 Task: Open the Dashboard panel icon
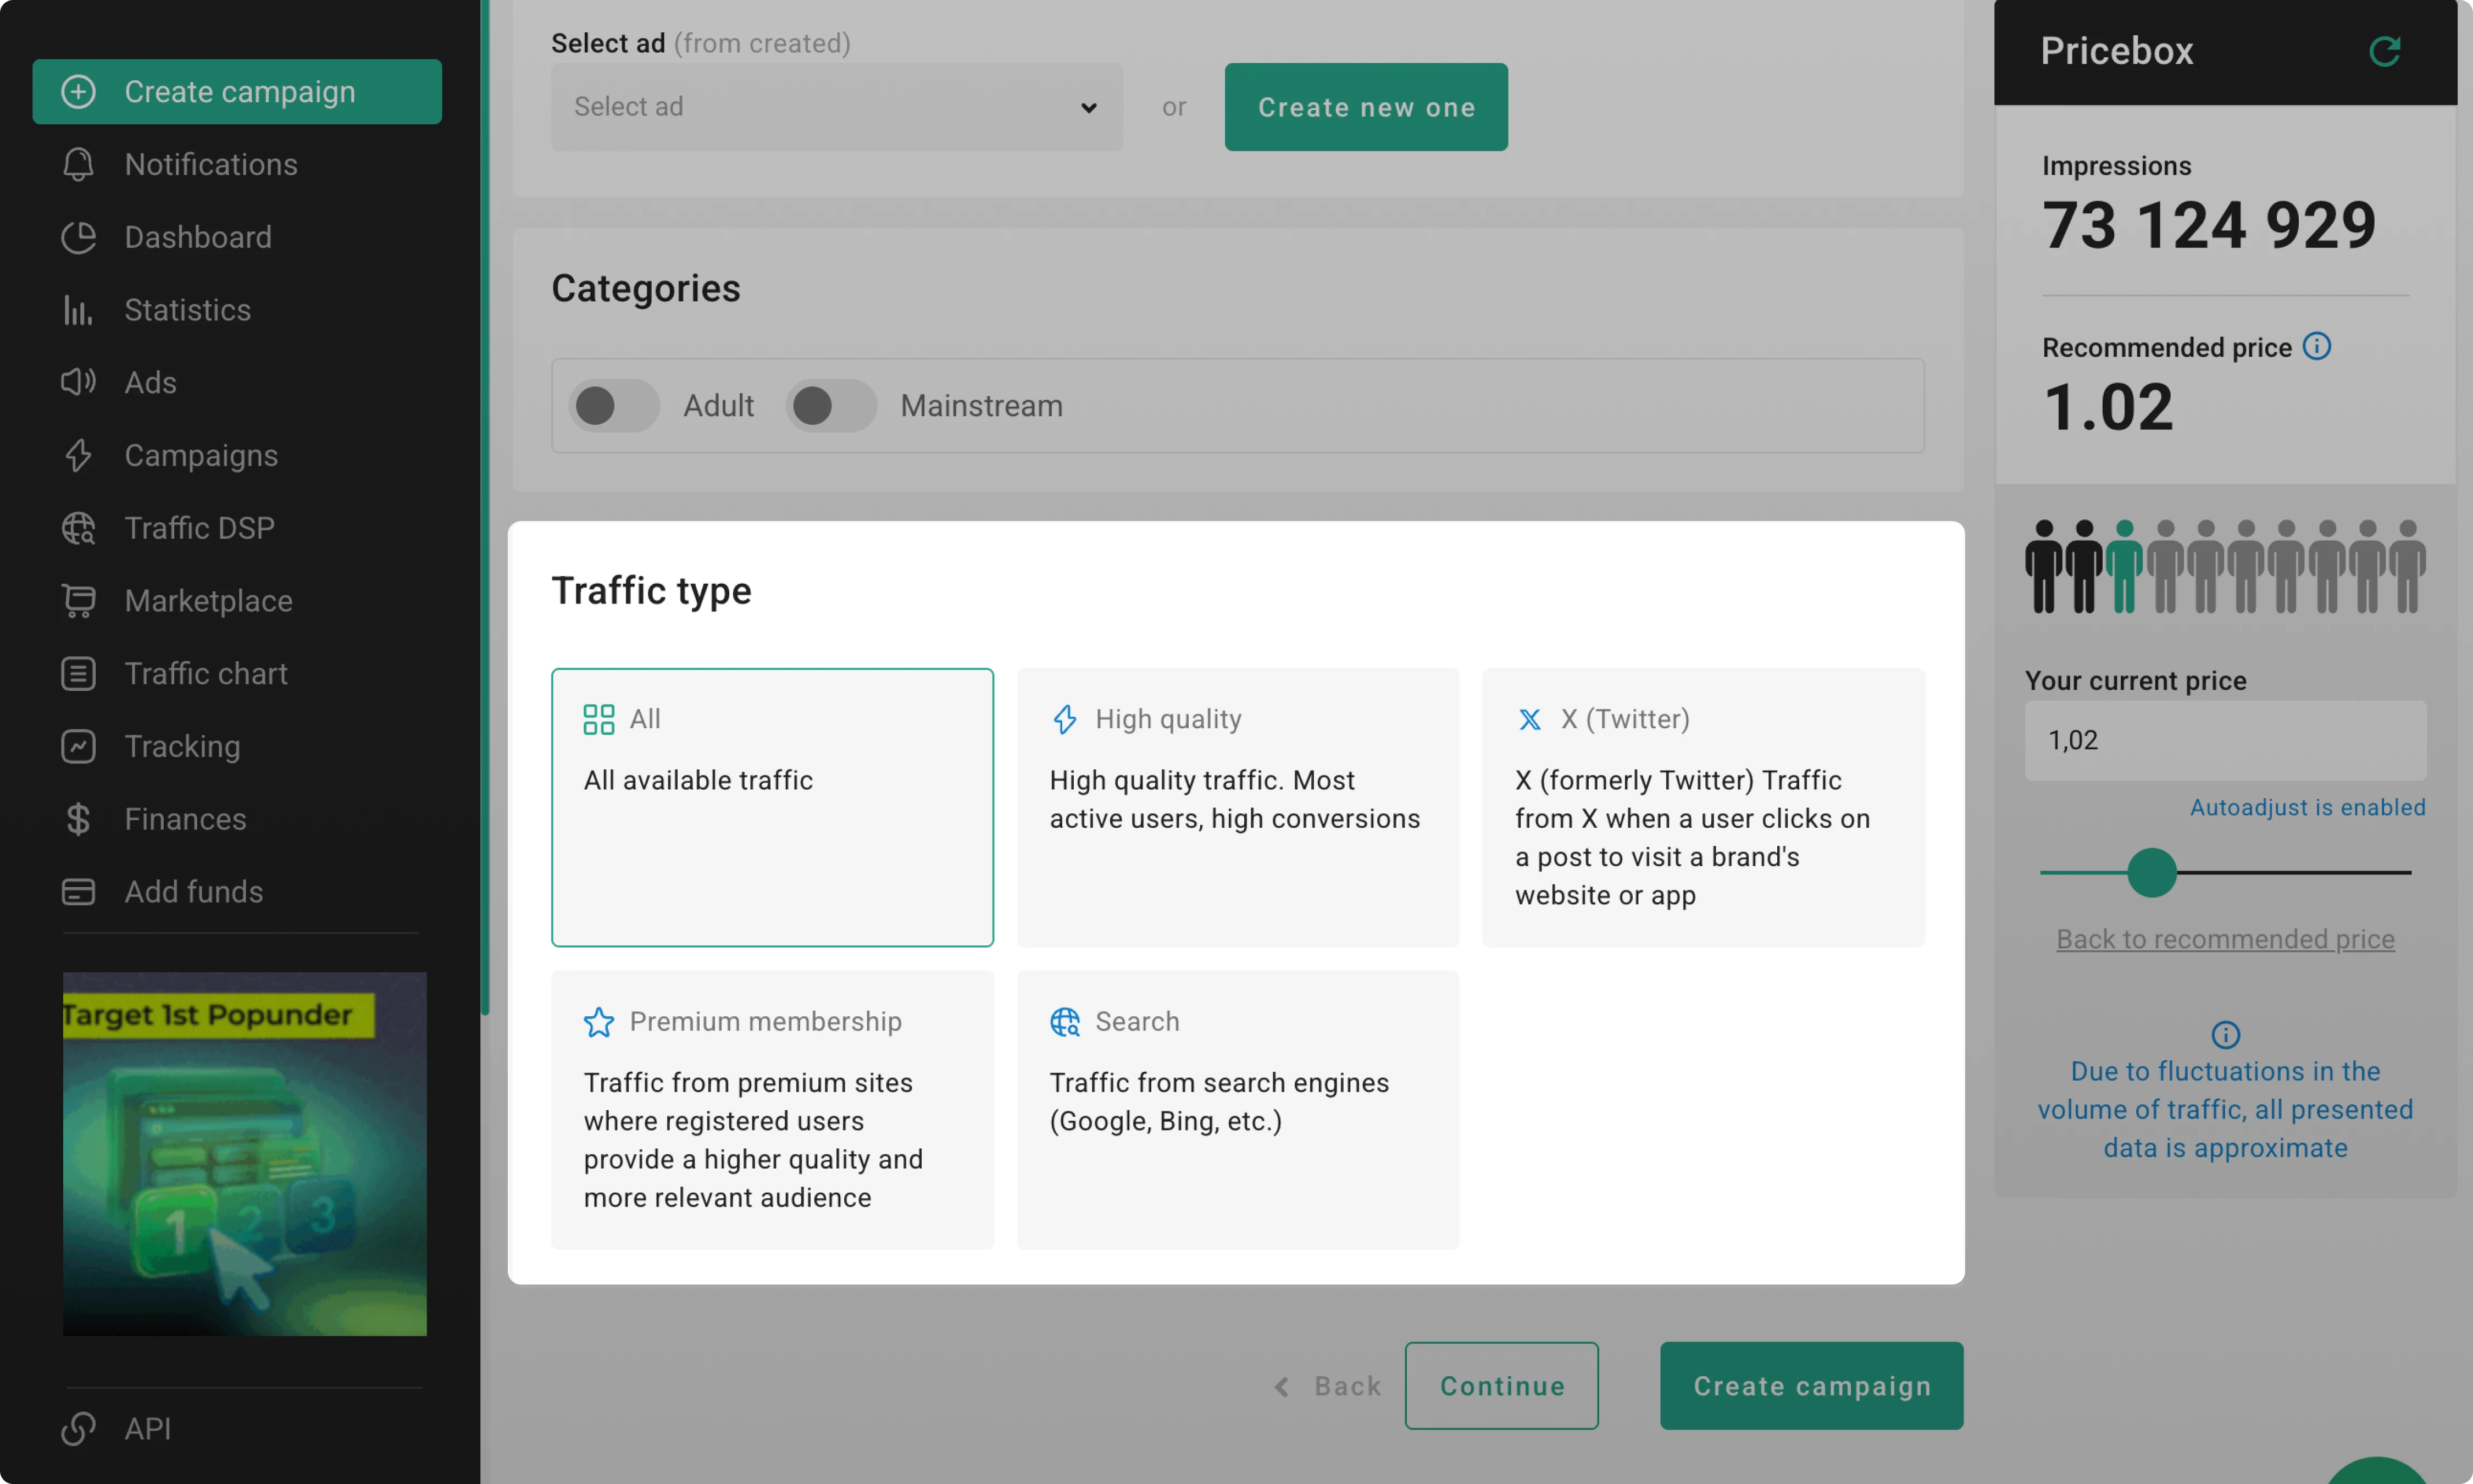click(78, 237)
